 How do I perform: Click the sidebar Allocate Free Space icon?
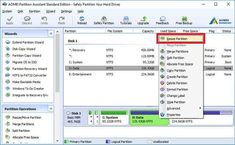8,137
